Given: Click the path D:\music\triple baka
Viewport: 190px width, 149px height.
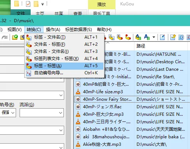Looking at the screenshot, I should point(160,137).
